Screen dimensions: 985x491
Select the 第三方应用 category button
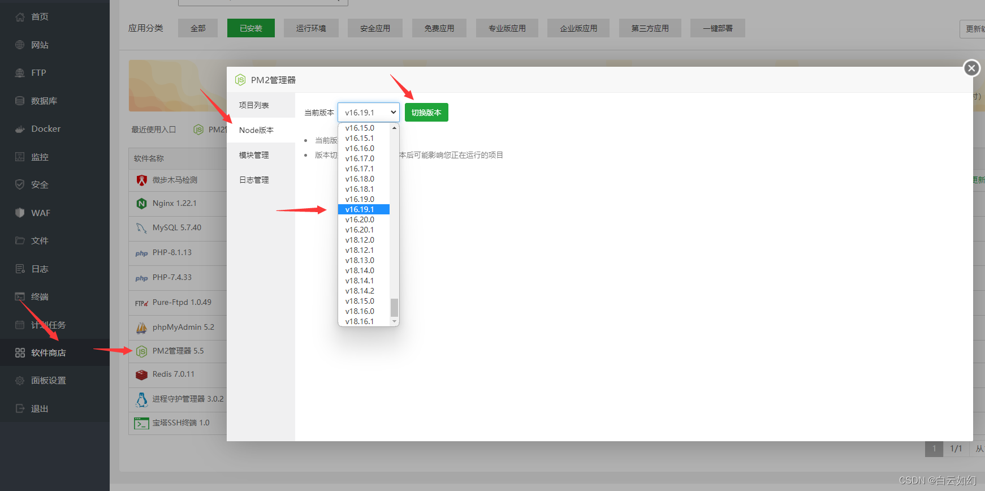tap(650, 28)
